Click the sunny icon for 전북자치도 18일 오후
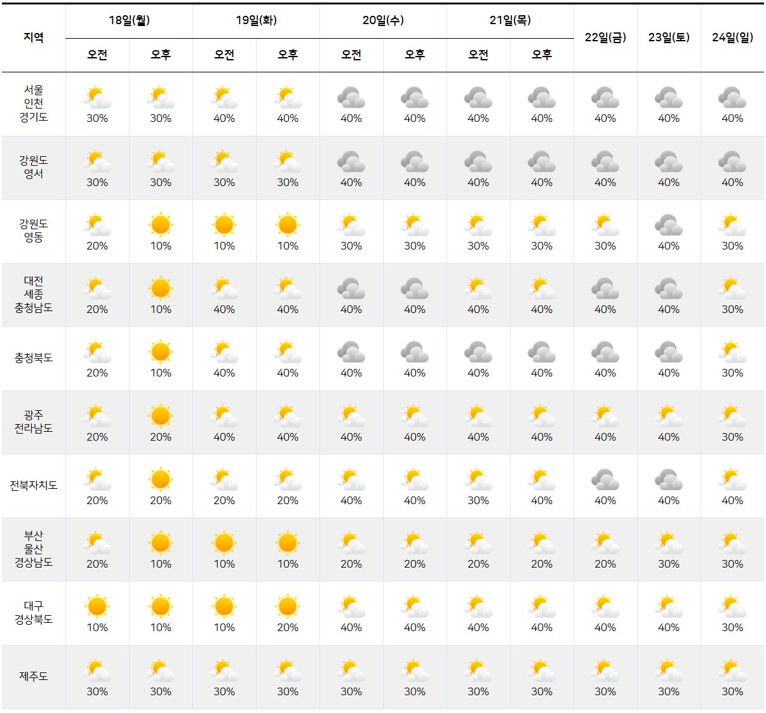Image resolution: width=766 pixels, height=713 pixels. (x=161, y=479)
